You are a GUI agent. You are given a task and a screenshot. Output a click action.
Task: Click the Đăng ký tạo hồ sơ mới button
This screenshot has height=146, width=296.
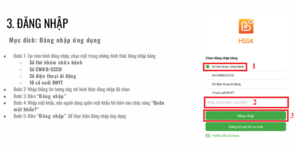tap(245, 127)
